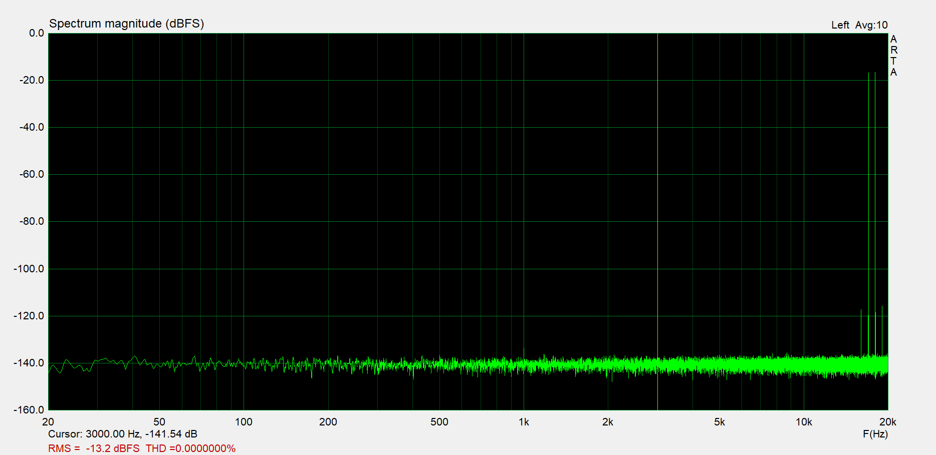Click the '20k' frequency axis label
The image size is (936, 455).
click(887, 422)
